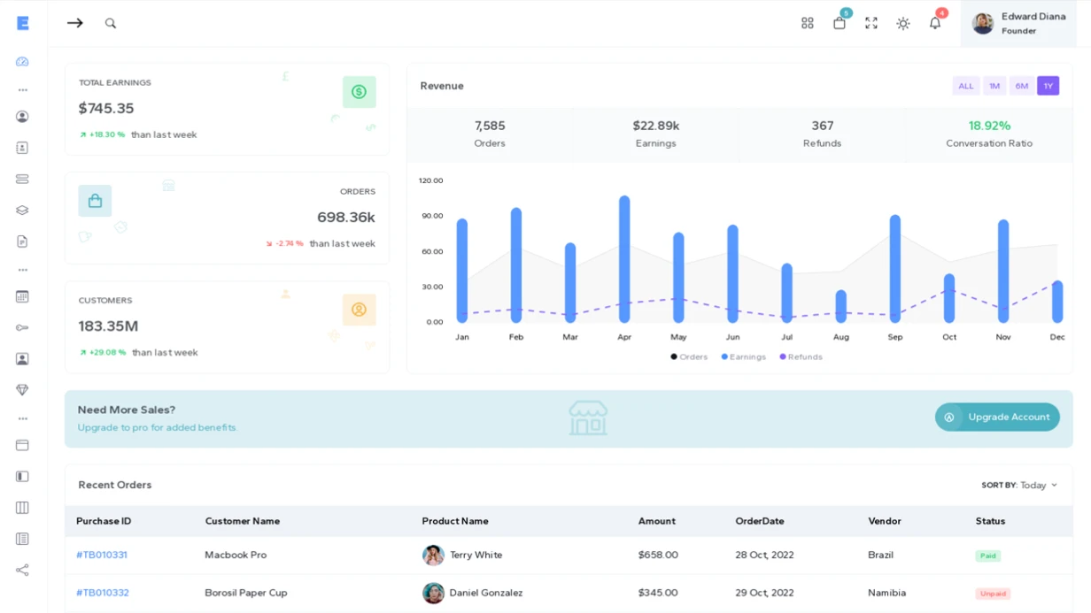Open the notifications bell
Viewport: 1091px width, 613px height.
click(934, 23)
